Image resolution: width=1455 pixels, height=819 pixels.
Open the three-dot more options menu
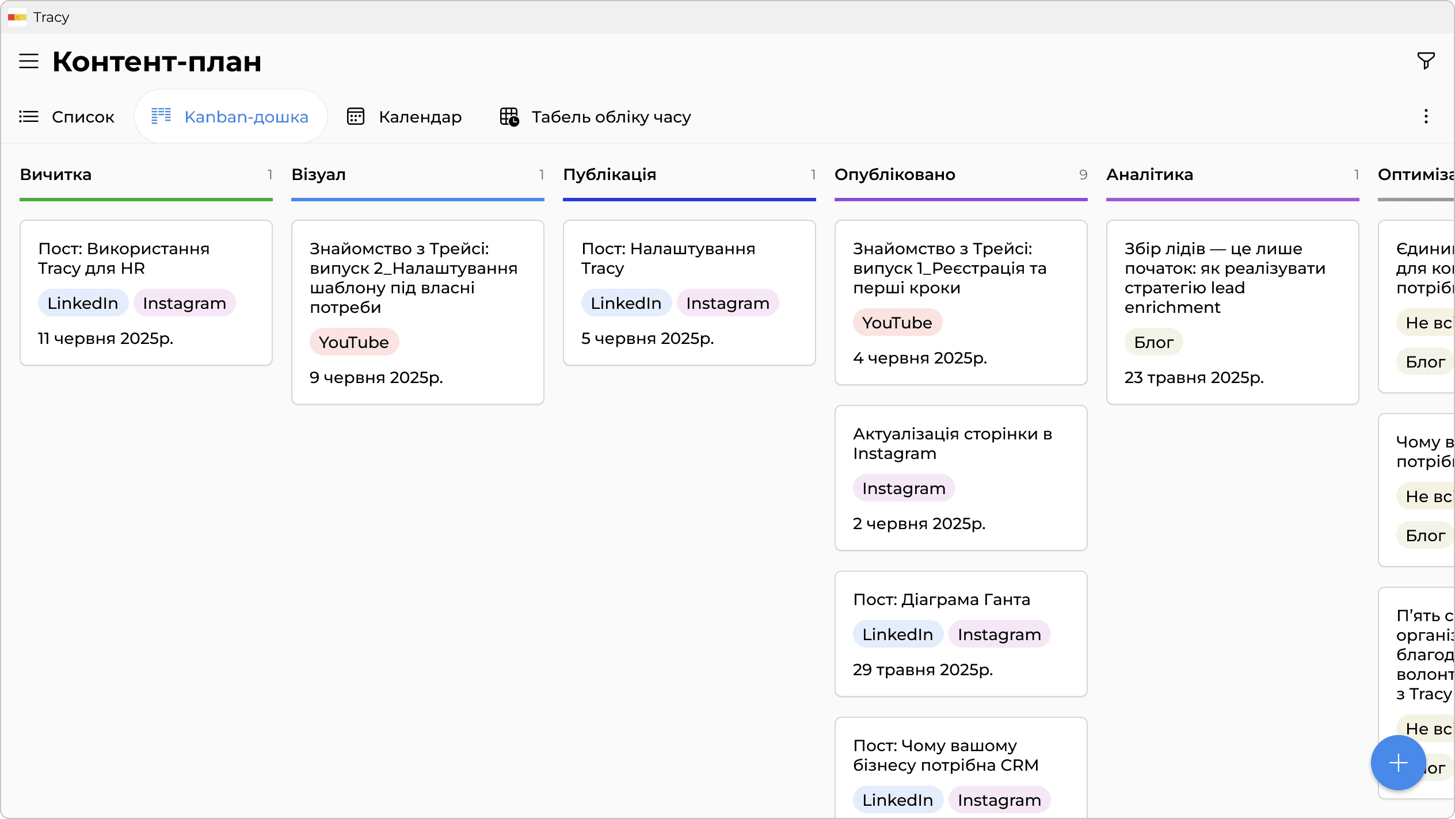pyautogui.click(x=1426, y=117)
